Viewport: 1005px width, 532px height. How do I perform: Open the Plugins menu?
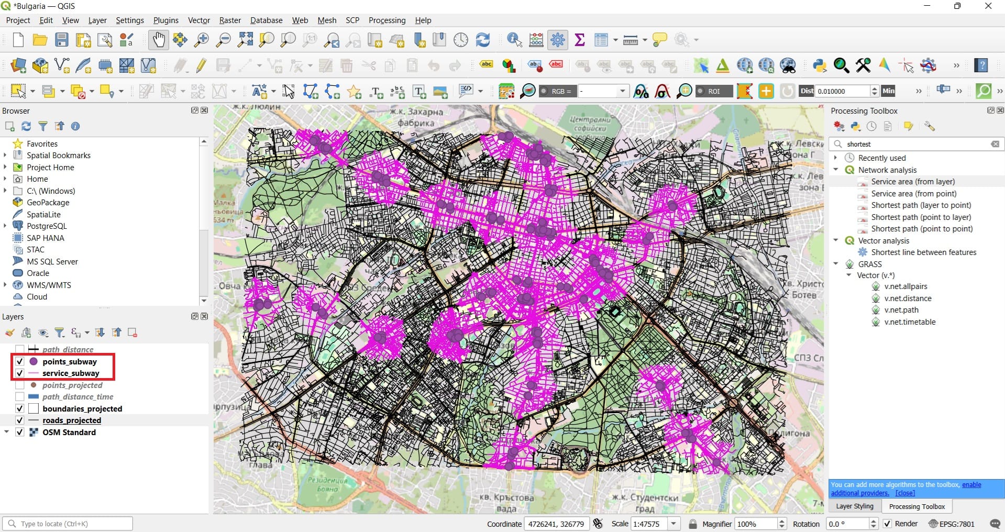point(166,20)
